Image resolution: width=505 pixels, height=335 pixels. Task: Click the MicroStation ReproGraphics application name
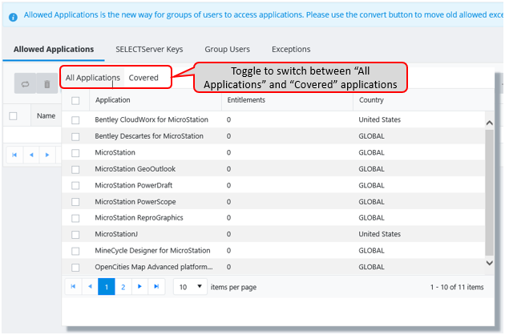[139, 218]
